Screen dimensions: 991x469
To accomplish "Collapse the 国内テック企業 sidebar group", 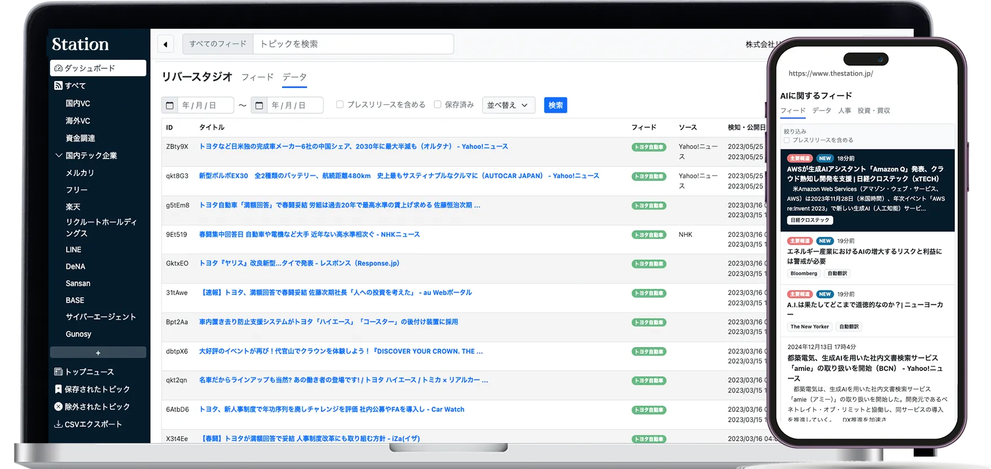I will click(59, 156).
